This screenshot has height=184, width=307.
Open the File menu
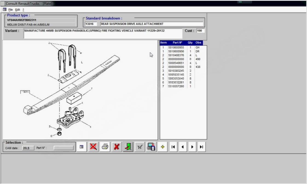pyautogui.click(x=11, y=10)
